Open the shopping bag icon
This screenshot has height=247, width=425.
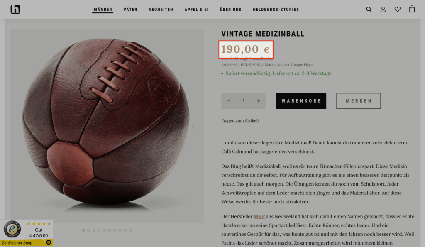412,9
